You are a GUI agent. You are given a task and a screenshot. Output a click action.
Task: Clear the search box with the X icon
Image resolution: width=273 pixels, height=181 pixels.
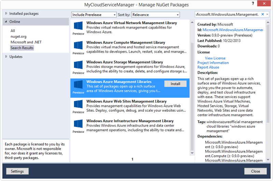262,14
